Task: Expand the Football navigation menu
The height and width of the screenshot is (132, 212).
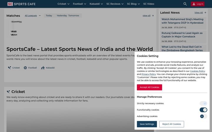Action: coord(79,4)
